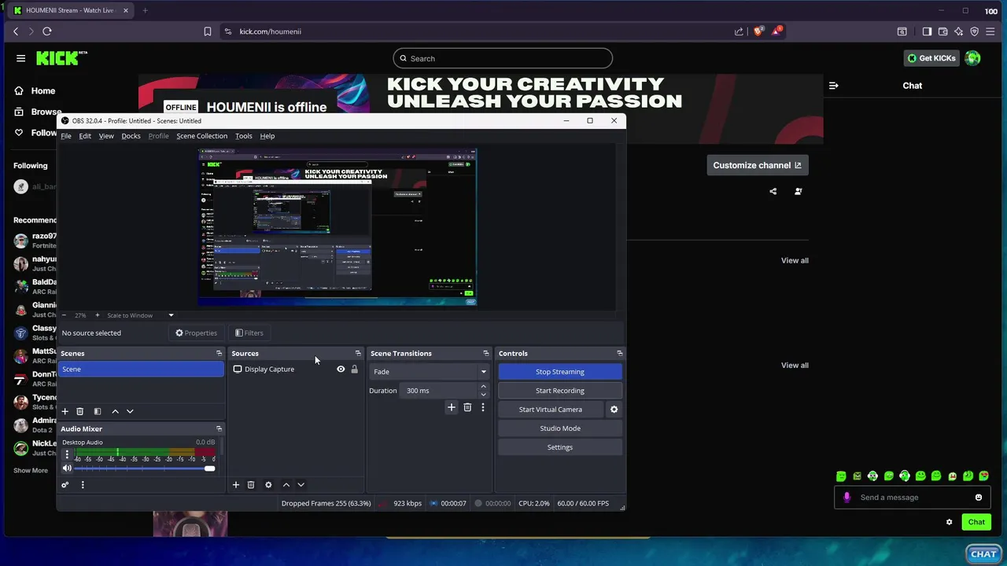This screenshot has width=1007, height=566.
Task: Open OBS Scene Collection menu
Action: [201, 136]
